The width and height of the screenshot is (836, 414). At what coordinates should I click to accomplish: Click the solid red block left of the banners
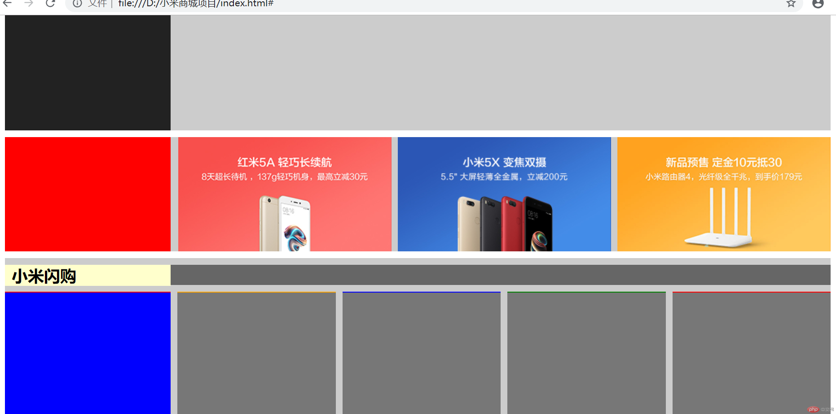pos(88,194)
